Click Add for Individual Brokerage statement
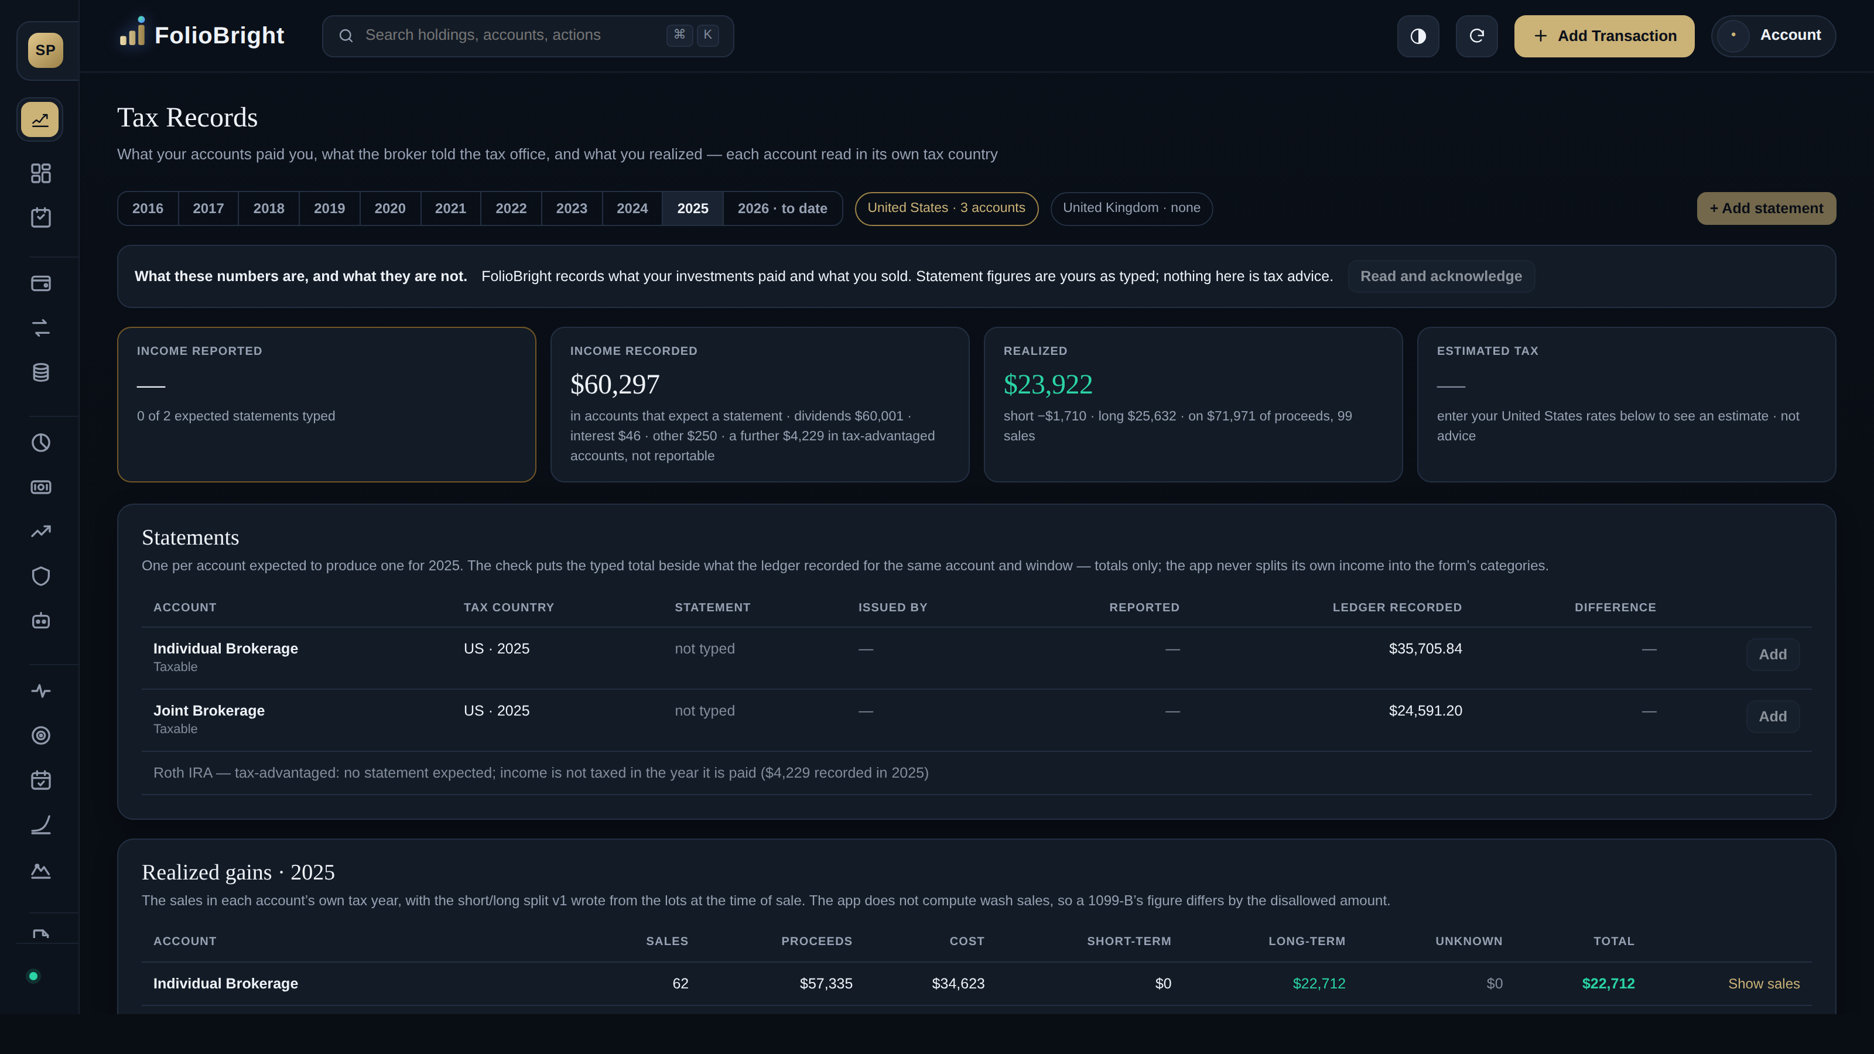1874x1054 pixels. pos(1773,655)
